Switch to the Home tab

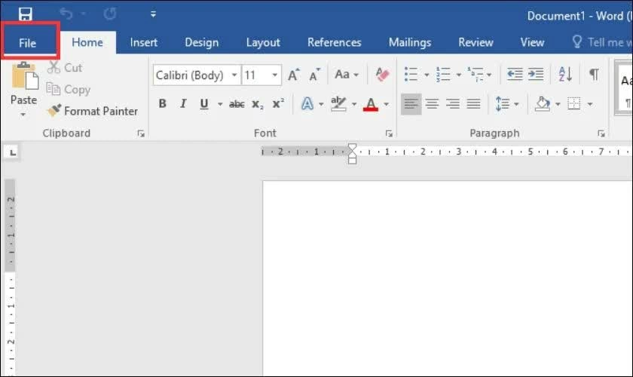(x=87, y=42)
